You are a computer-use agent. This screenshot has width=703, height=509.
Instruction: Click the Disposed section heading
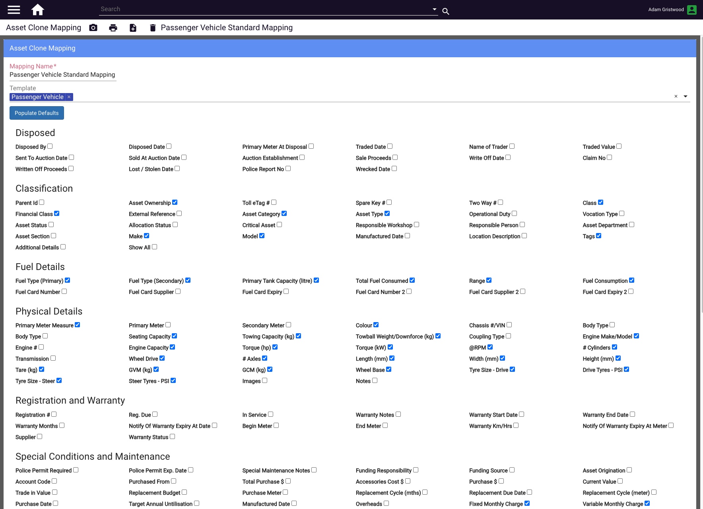[35, 133]
